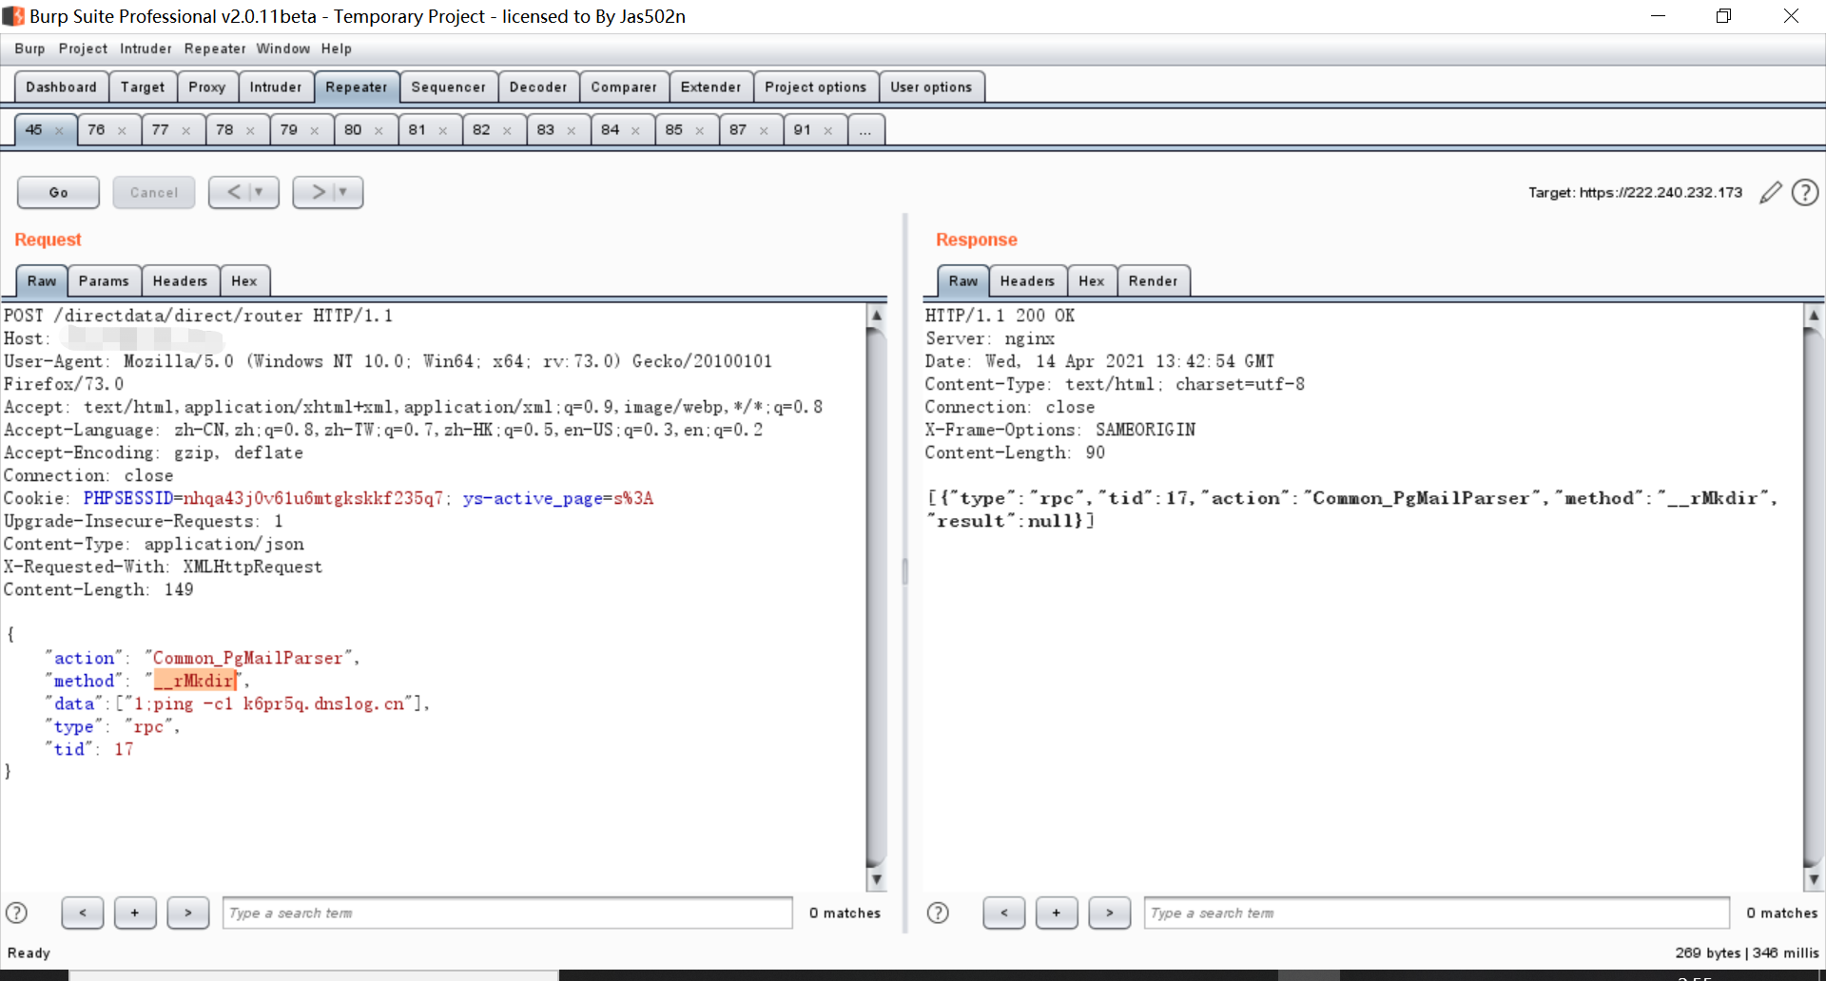Open the history forward dropdown arrow
The height and width of the screenshot is (981, 1826).
(343, 192)
